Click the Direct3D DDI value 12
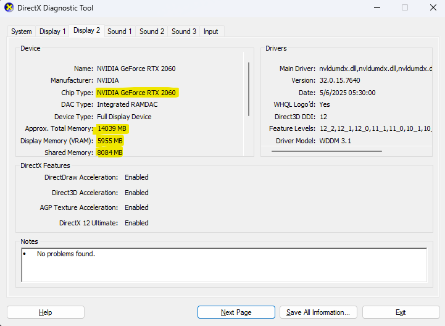The image size is (445, 326). (x=323, y=117)
